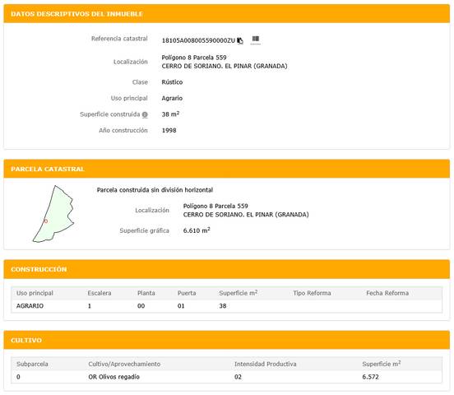Click the Construcción section header
The height and width of the screenshot is (395, 454).
click(227, 269)
